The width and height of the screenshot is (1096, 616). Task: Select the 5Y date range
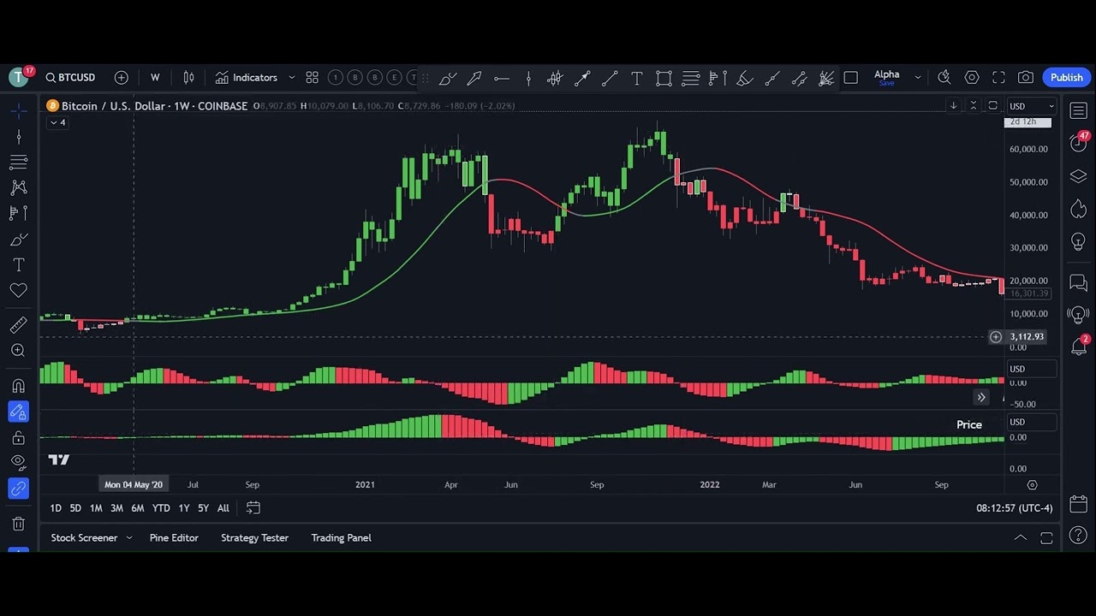[203, 508]
